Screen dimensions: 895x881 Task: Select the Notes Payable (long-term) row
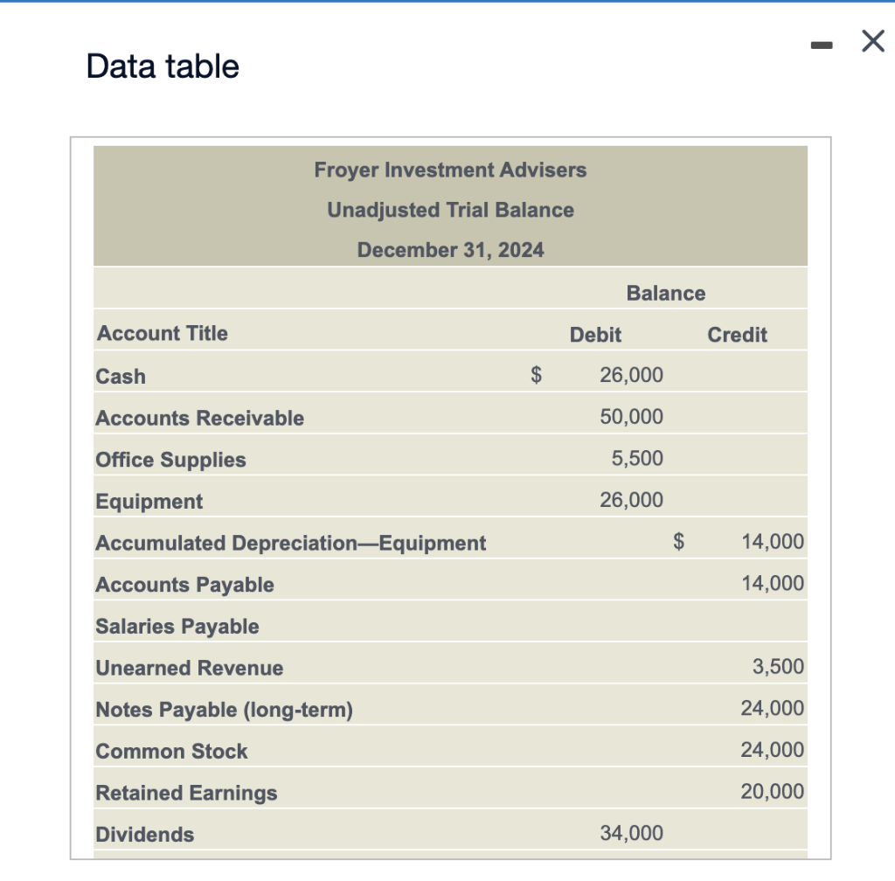click(x=224, y=710)
